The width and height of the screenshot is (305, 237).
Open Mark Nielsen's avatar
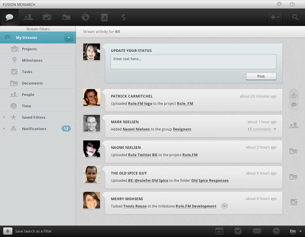(91, 123)
